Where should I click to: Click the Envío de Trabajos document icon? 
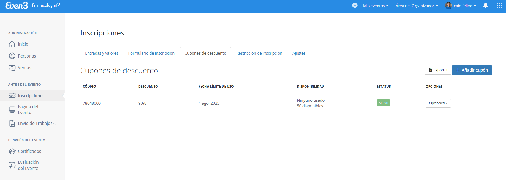12,123
